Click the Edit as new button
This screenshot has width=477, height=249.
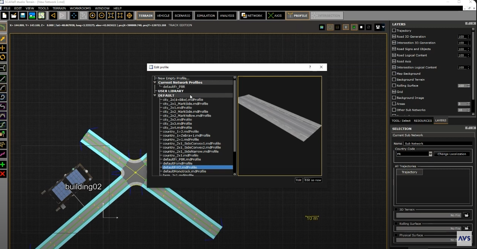click(313, 180)
